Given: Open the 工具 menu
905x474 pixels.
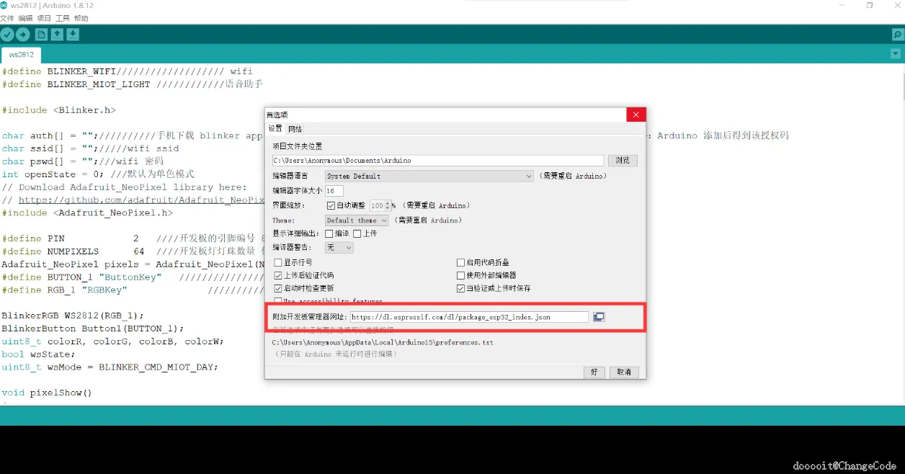Looking at the screenshot, I should [63, 19].
